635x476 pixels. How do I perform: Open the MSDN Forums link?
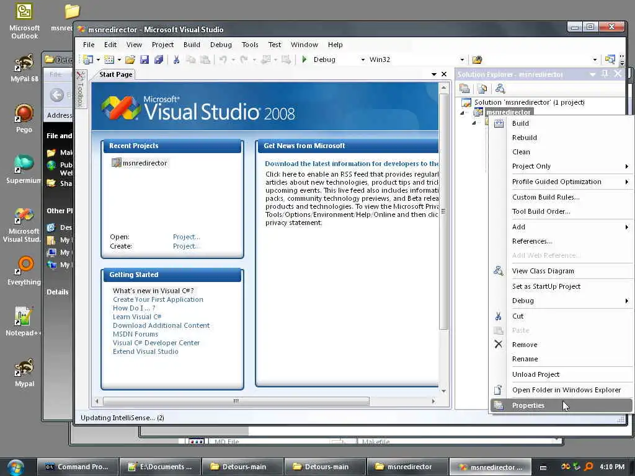pyautogui.click(x=135, y=334)
